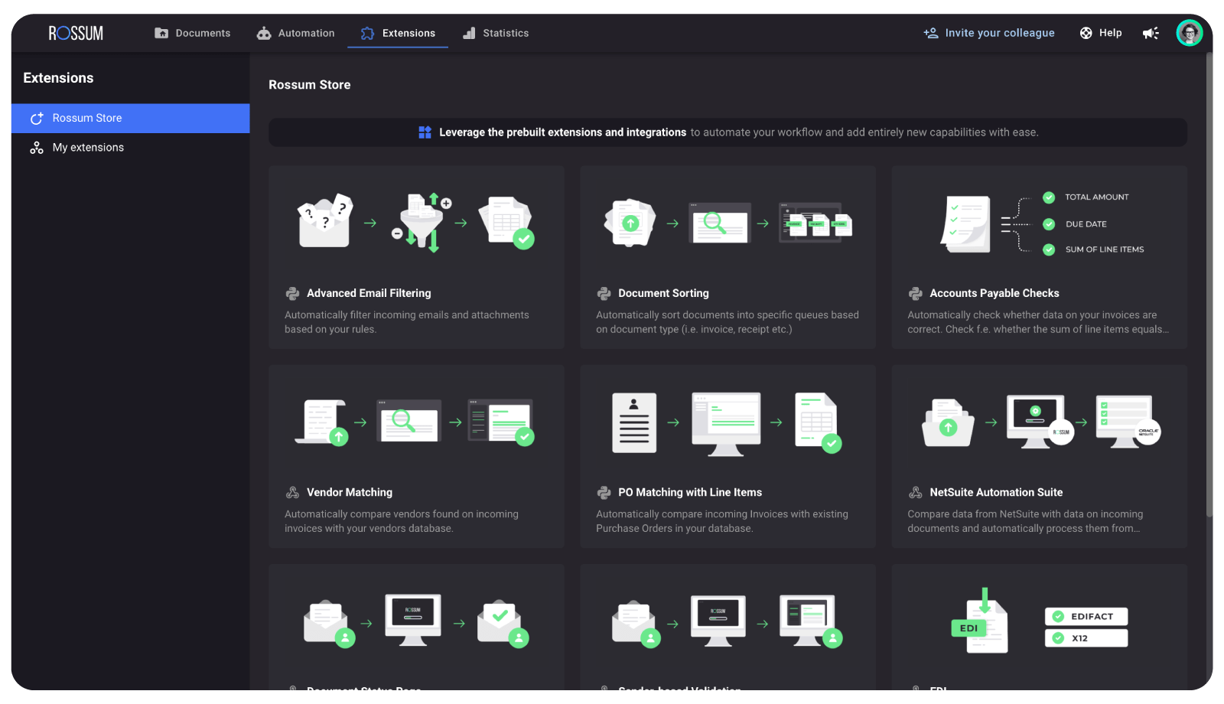
Task: Open the NetSuite Automation Suite card
Action: (1039, 457)
